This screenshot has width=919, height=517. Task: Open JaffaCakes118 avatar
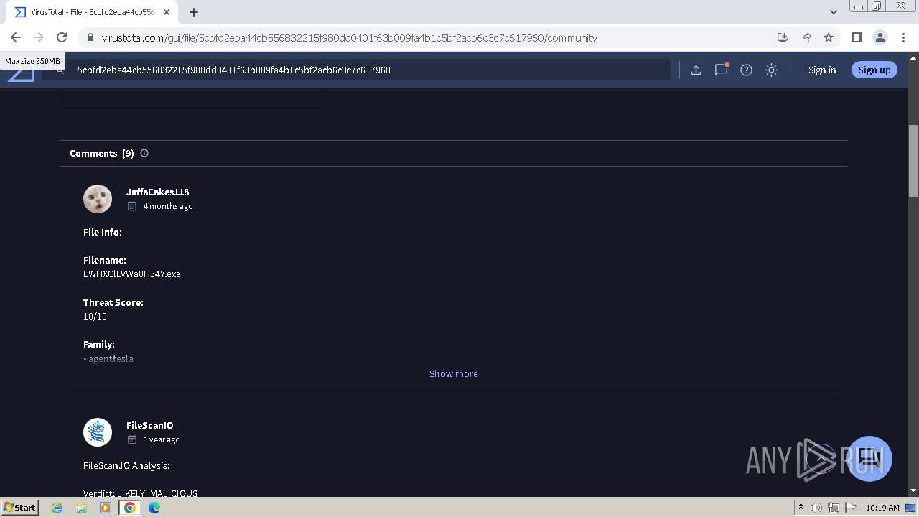pos(98,199)
